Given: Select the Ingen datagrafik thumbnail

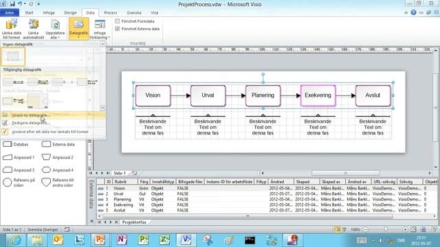Looking at the screenshot, I should 13,56.
